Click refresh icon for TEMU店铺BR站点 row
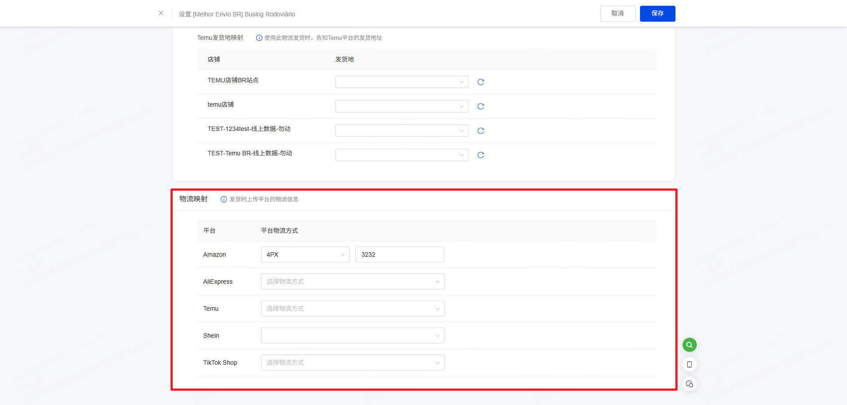Viewport: 847px width, 405px height. click(x=480, y=82)
